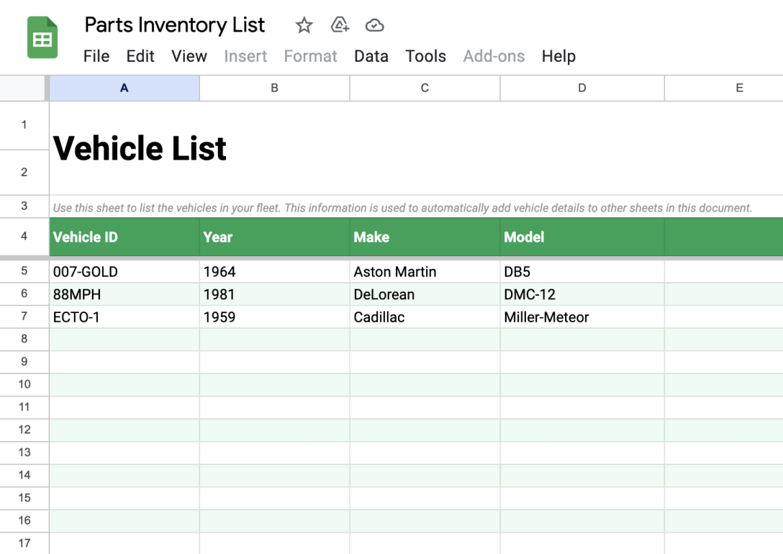Select the Miller-Meteor cell
The width and height of the screenshot is (783, 554).
[x=582, y=317]
